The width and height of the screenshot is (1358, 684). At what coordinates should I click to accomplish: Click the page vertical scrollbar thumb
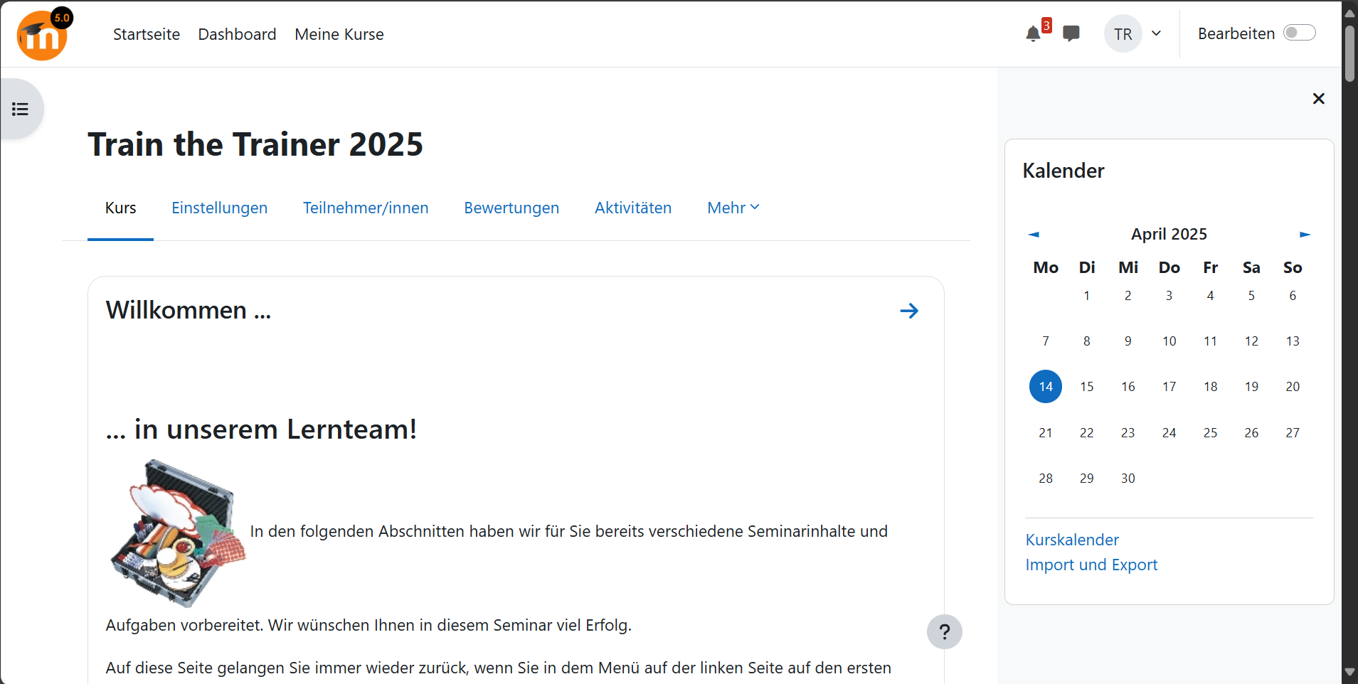[1349, 54]
